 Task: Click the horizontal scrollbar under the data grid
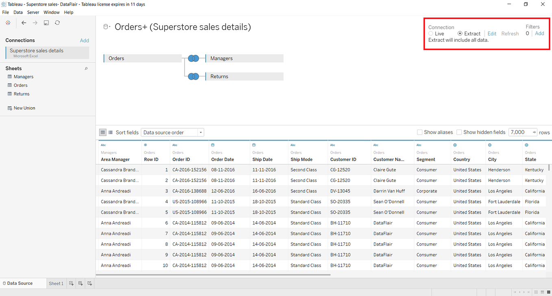click(213, 275)
